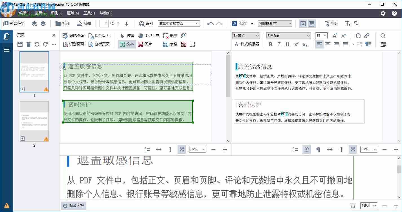Select page 2 thumbnail

pyautogui.click(x=34, y=122)
